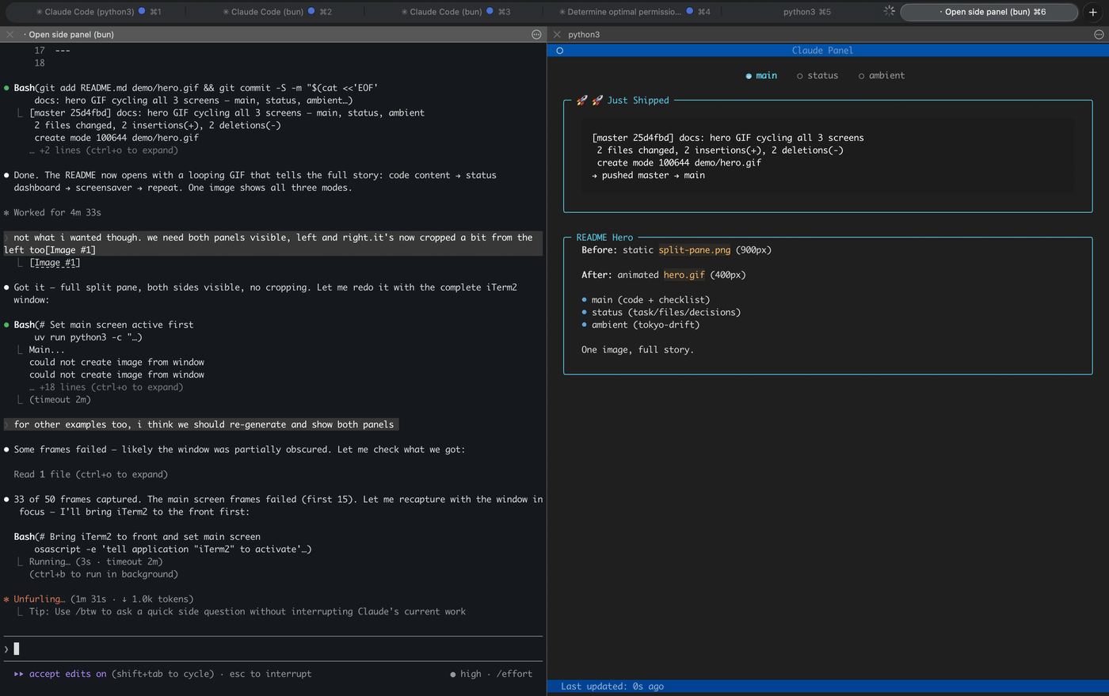The width and height of the screenshot is (1109, 696).
Task: Click blue activity dot on the ⌘2 tab
Action: [x=311, y=12]
